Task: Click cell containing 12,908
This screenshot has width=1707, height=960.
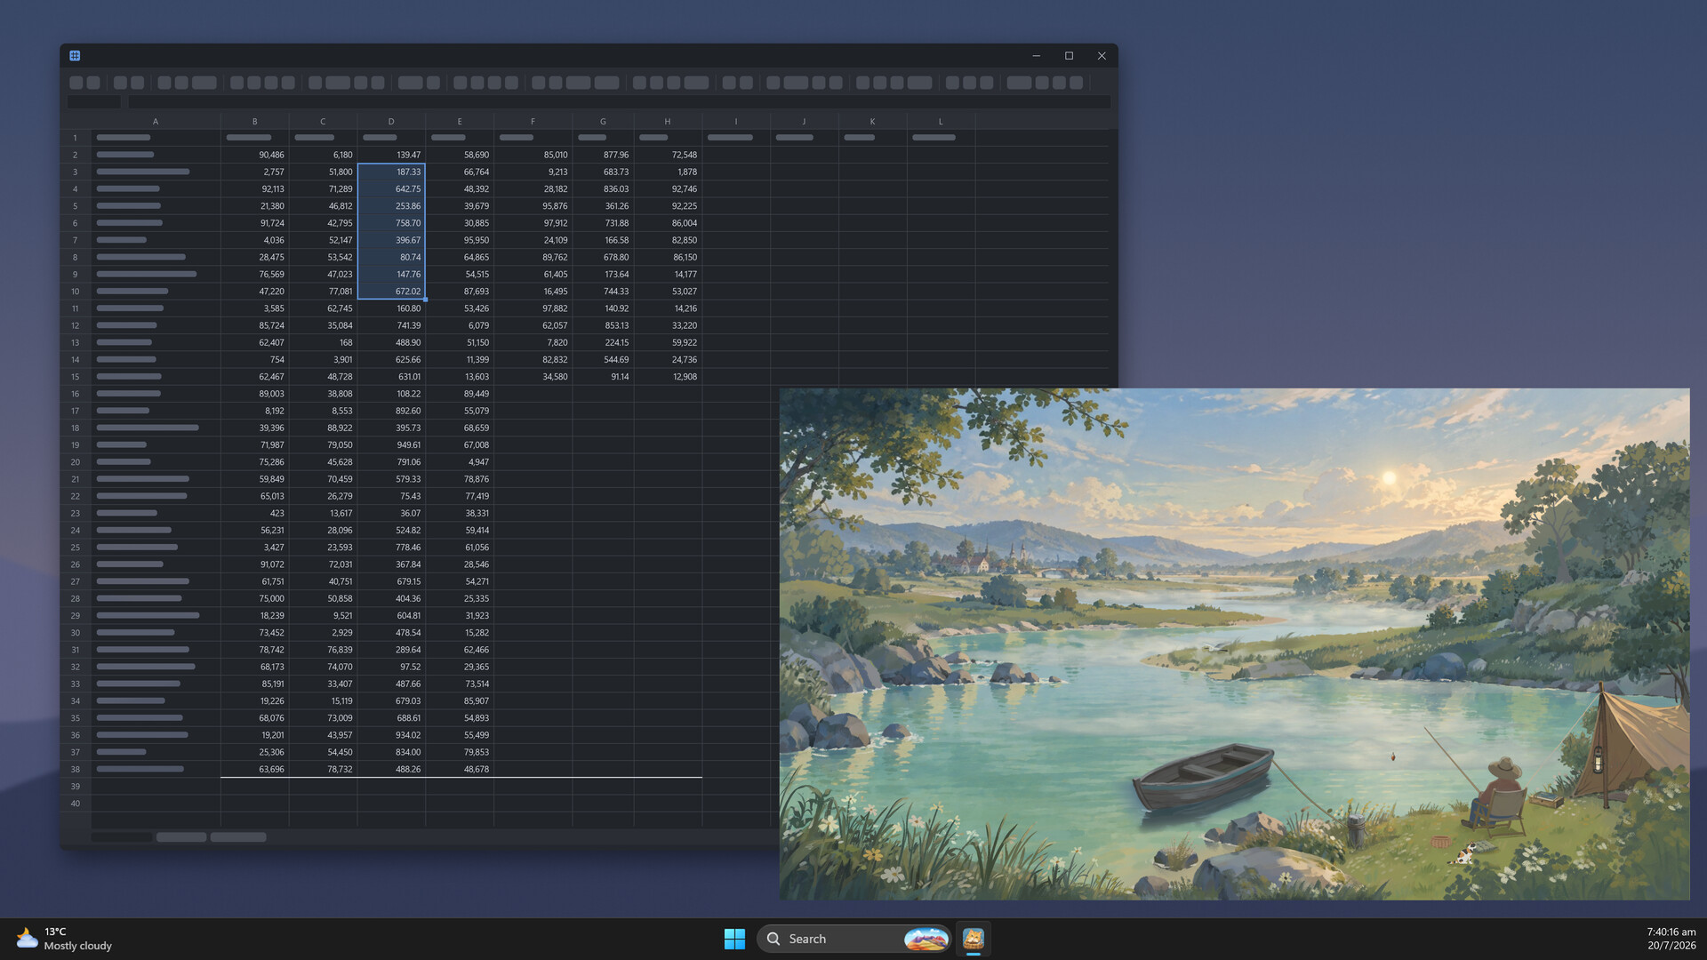Action: [x=668, y=377]
